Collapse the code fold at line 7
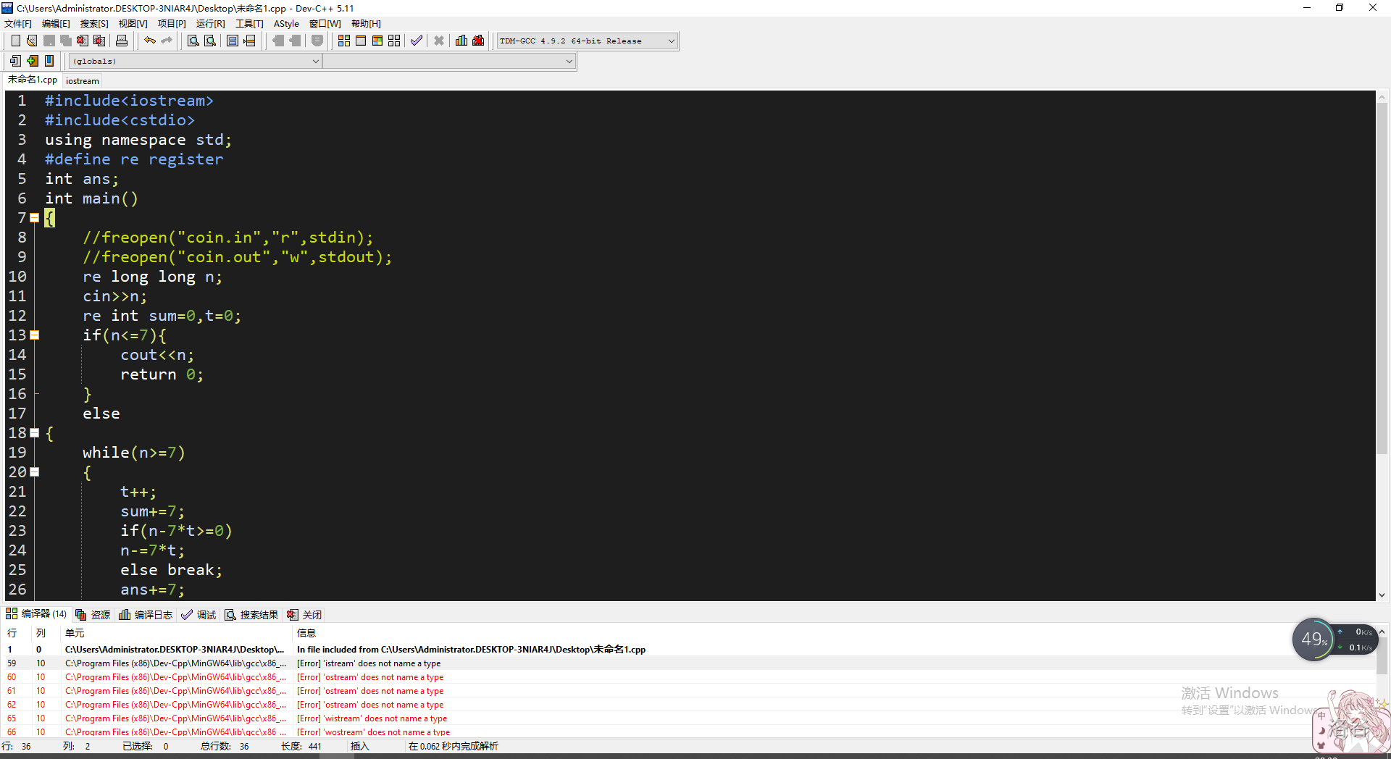 (x=34, y=218)
